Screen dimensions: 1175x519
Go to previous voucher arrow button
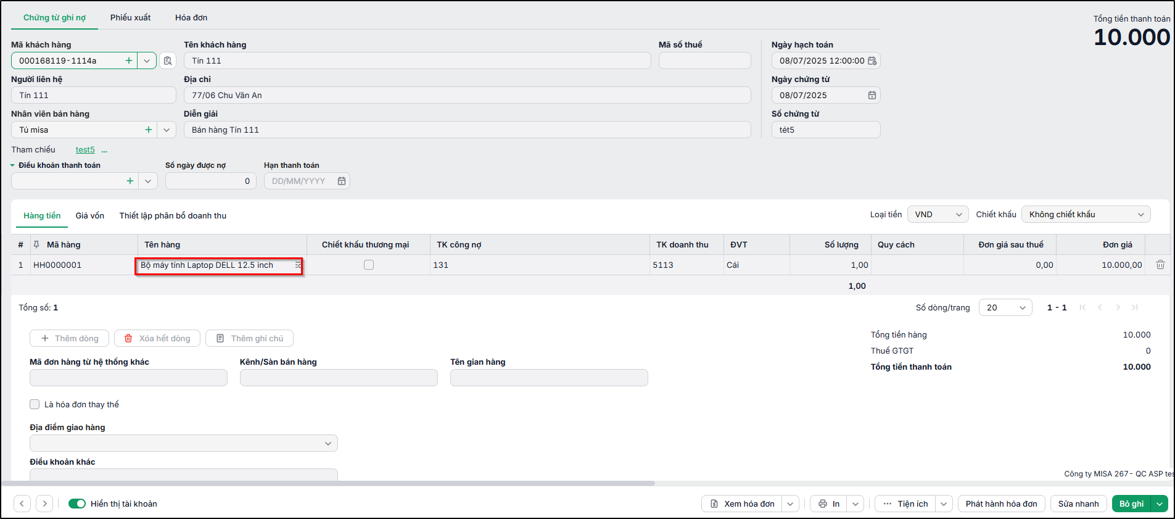point(22,504)
